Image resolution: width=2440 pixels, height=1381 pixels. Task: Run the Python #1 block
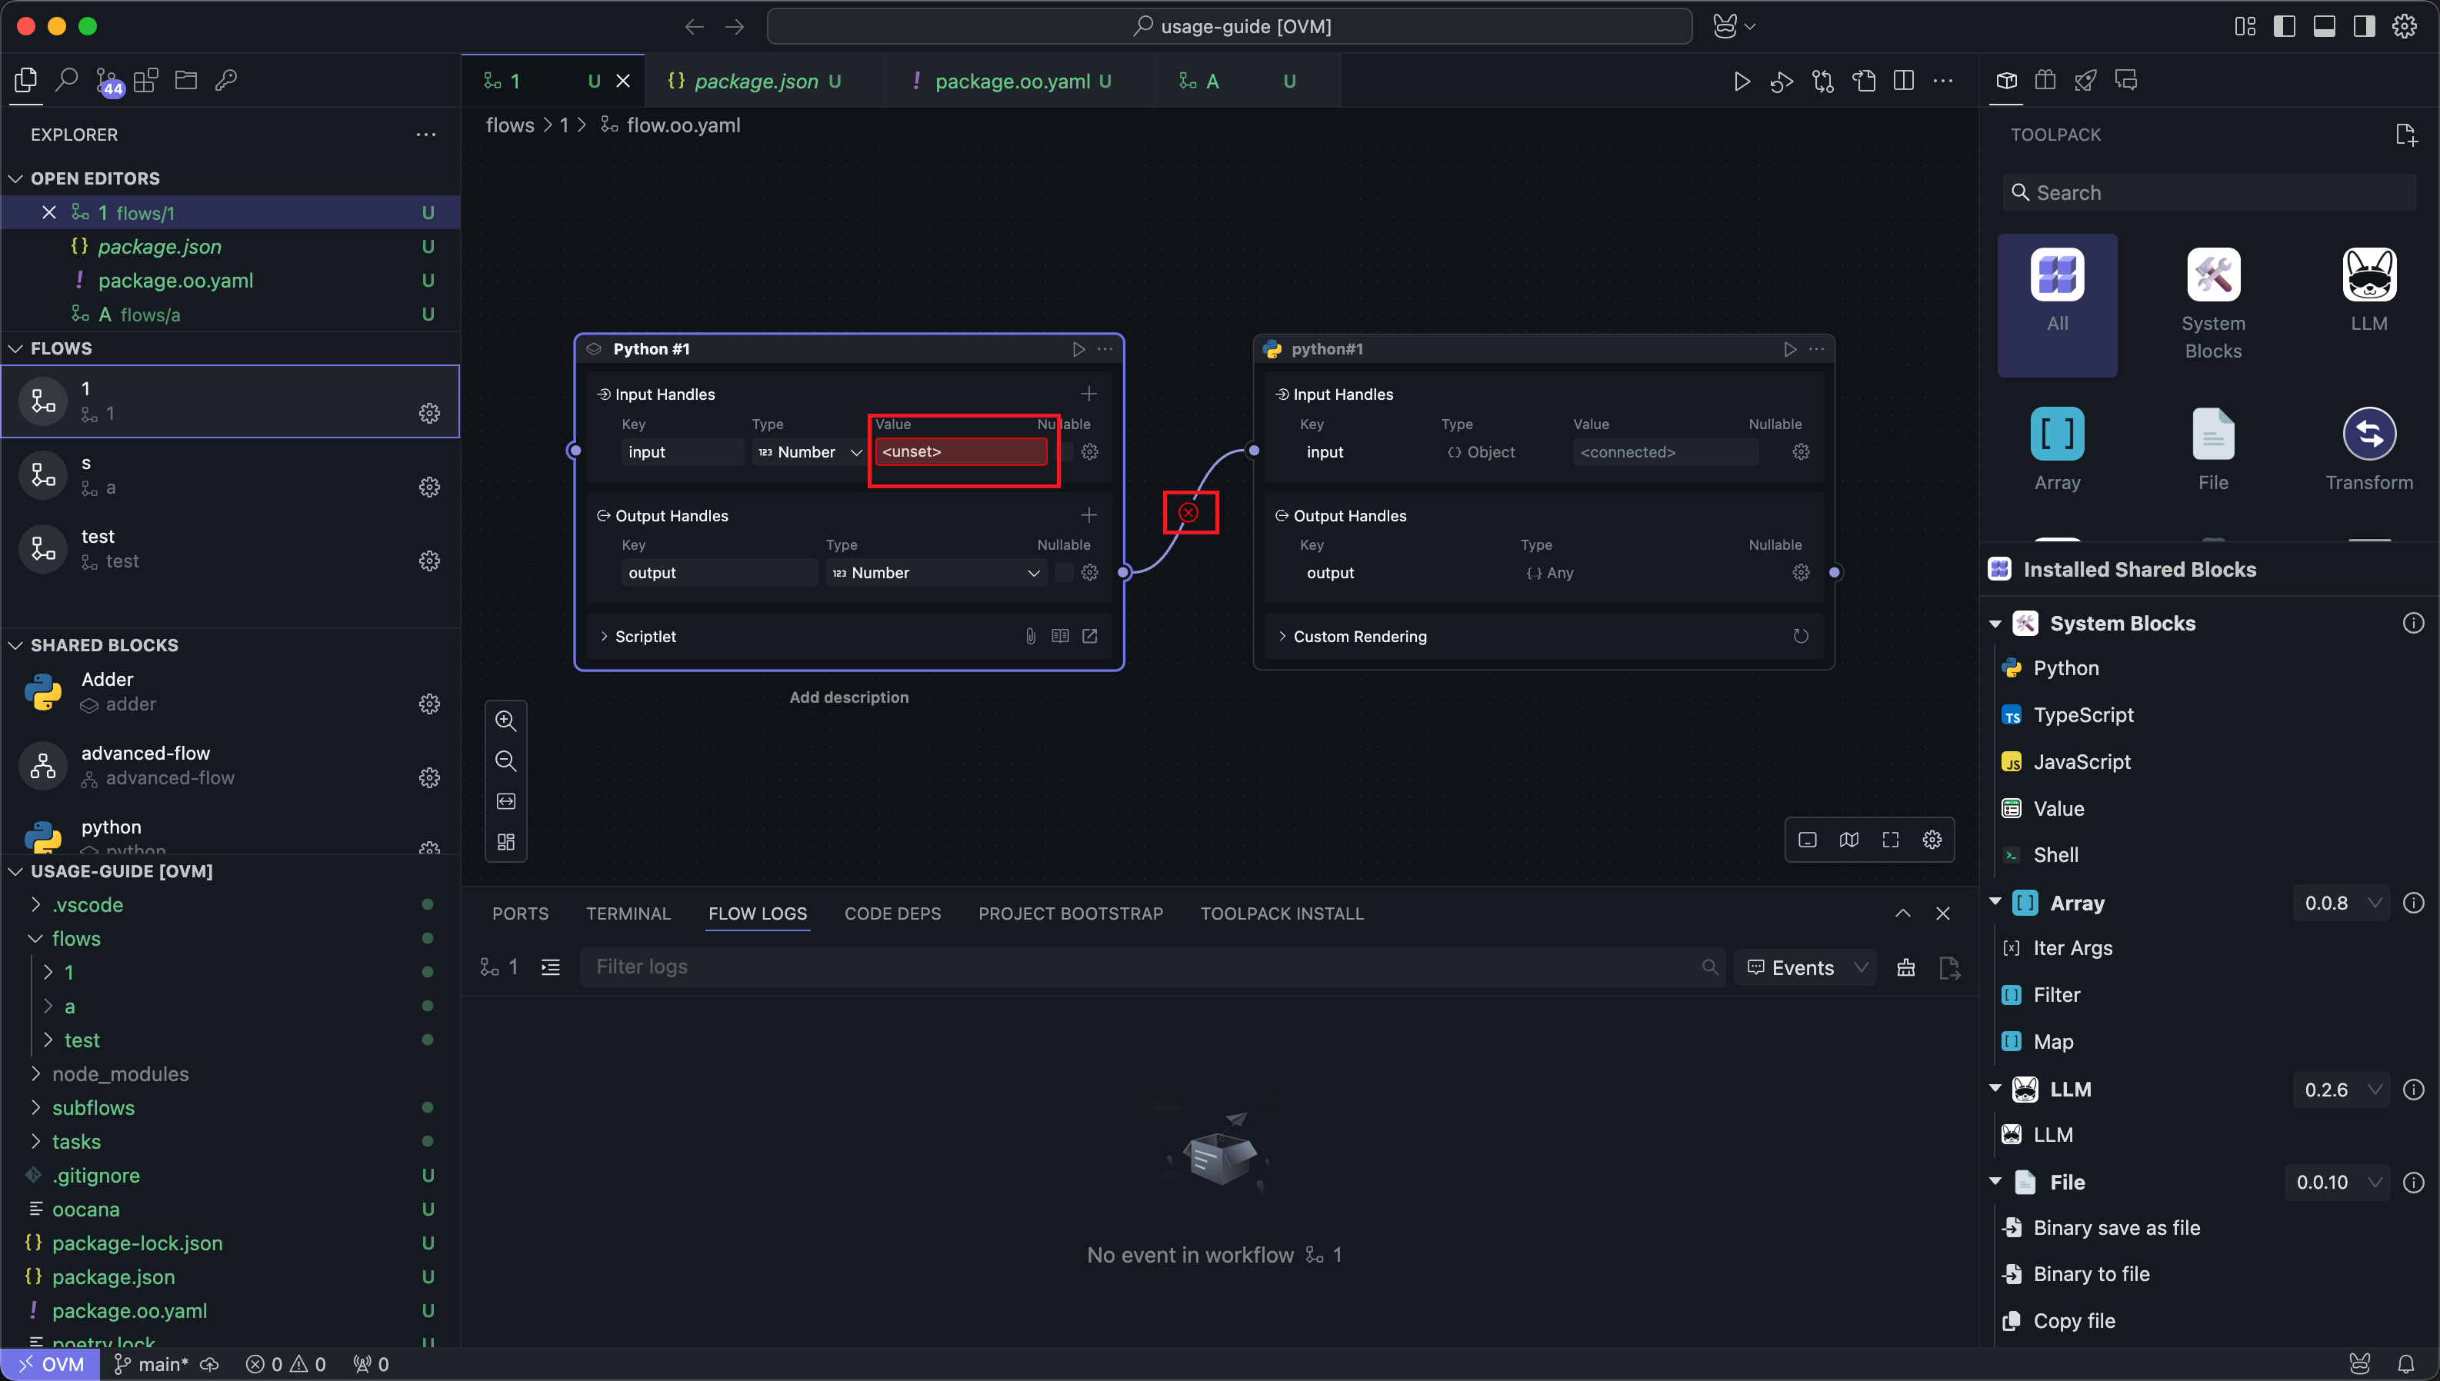(x=1078, y=349)
